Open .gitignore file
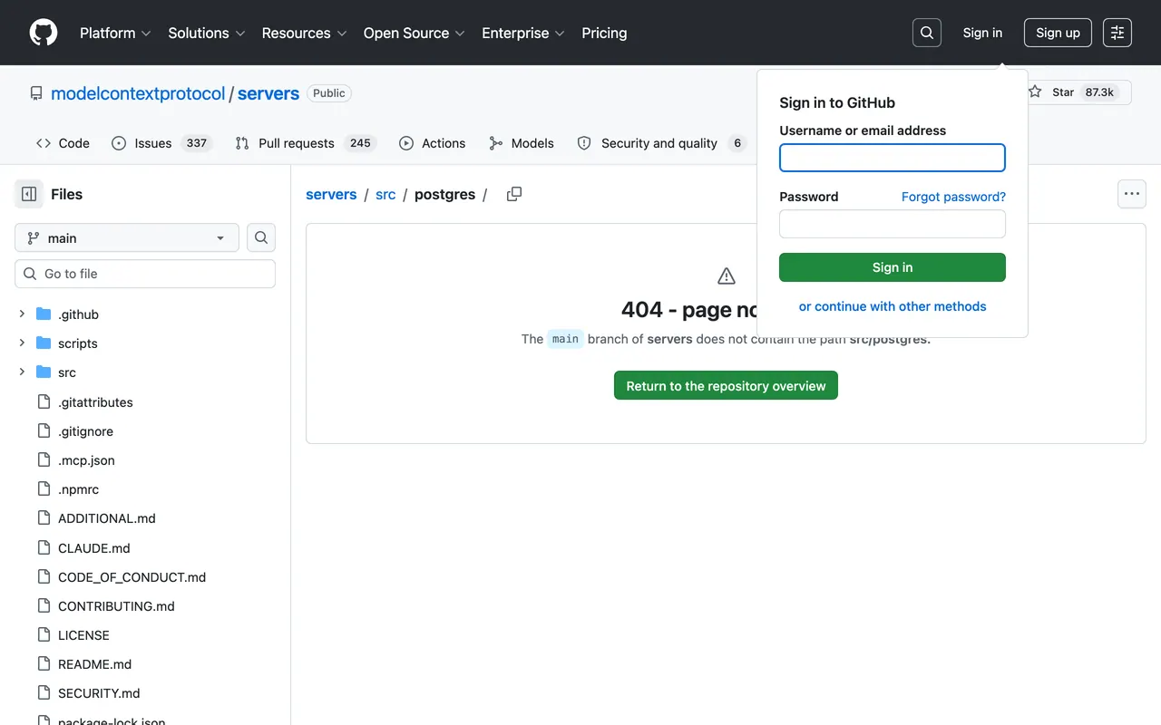Image resolution: width=1161 pixels, height=725 pixels. (x=85, y=431)
